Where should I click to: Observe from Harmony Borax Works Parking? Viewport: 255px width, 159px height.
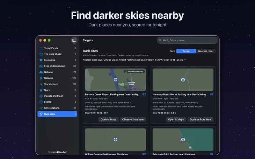pyautogui.click(x=200, y=120)
